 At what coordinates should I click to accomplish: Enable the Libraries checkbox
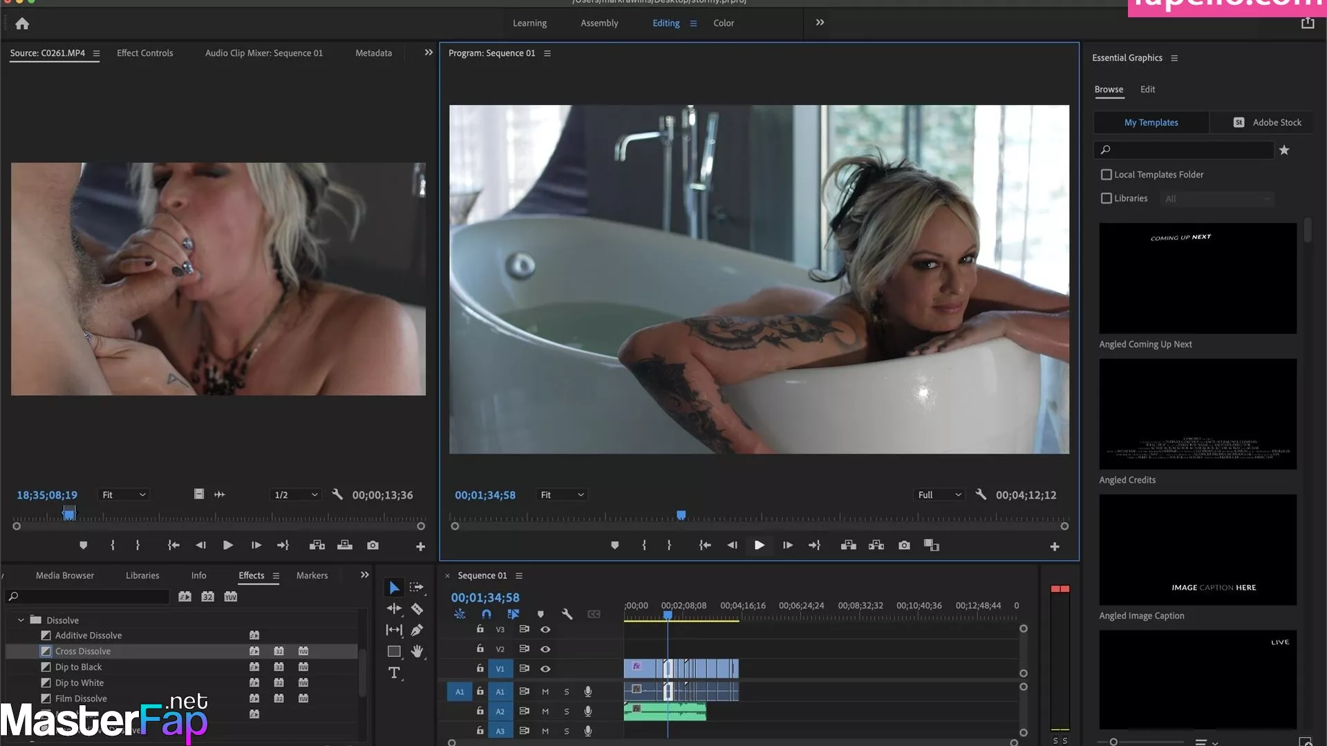tap(1107, 198)
